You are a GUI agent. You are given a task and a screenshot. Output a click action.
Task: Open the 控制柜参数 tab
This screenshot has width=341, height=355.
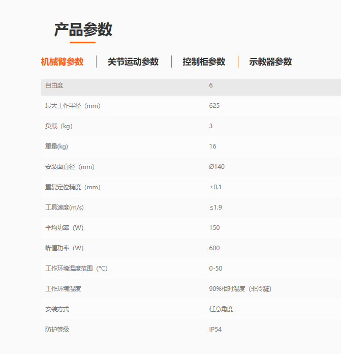point(204,62)
